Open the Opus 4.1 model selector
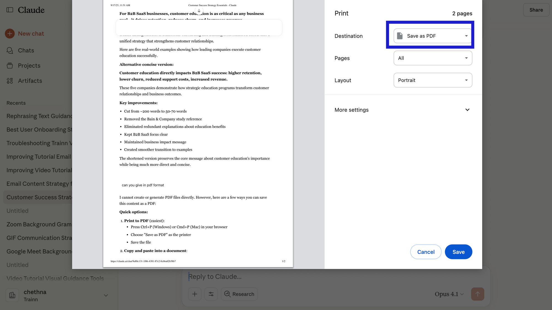Screen dimensions: 552x310 pos(449,294)
